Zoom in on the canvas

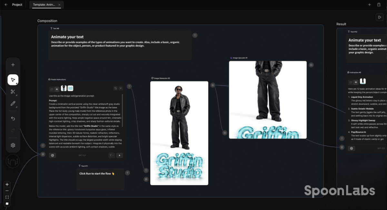[7, 185]
